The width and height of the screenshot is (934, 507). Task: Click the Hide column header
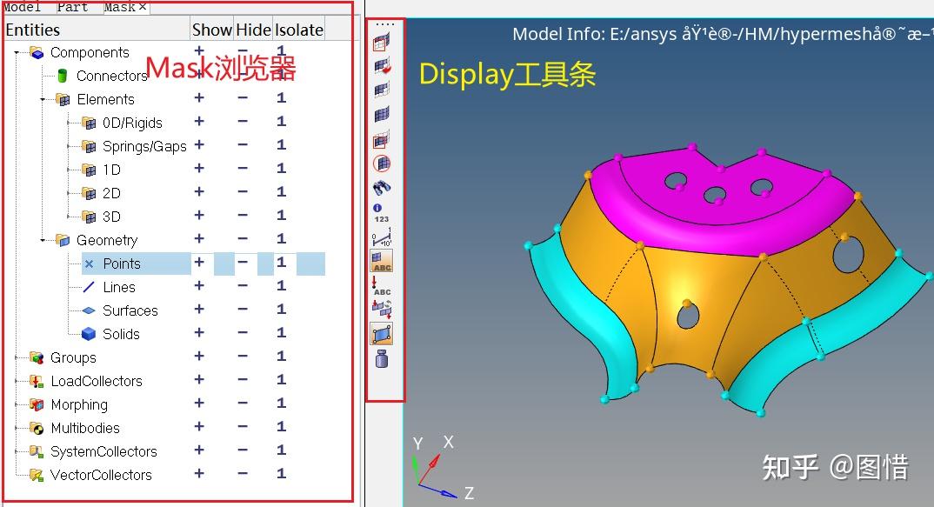click(254, 30)
